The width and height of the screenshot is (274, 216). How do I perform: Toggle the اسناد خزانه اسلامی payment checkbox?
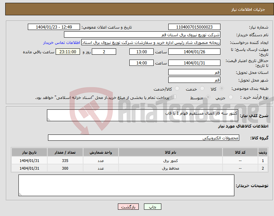[174, 97]
